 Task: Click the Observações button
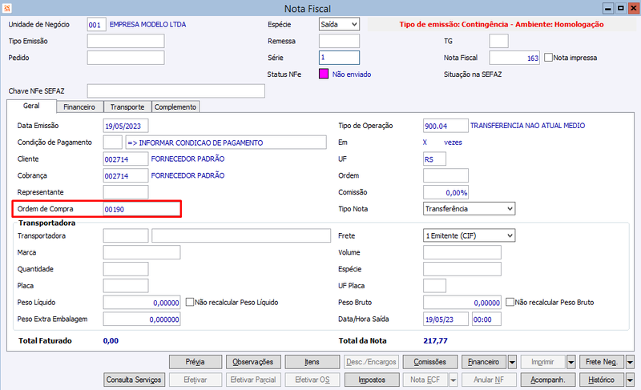pyautogui.click(x=253, y=362)
